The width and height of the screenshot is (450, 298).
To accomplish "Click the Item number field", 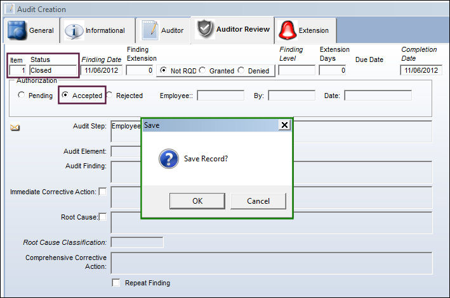I will click(x=18, y=70).
